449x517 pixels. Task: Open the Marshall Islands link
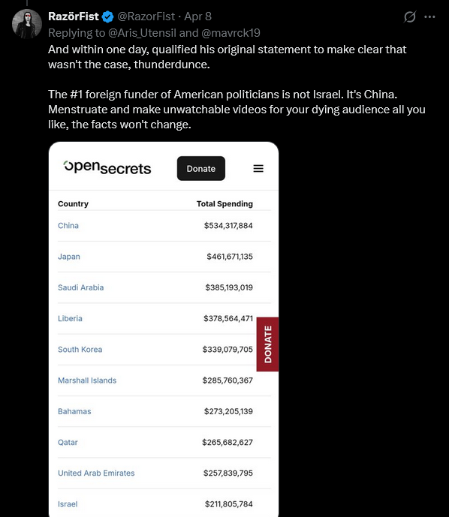(87, 380)
